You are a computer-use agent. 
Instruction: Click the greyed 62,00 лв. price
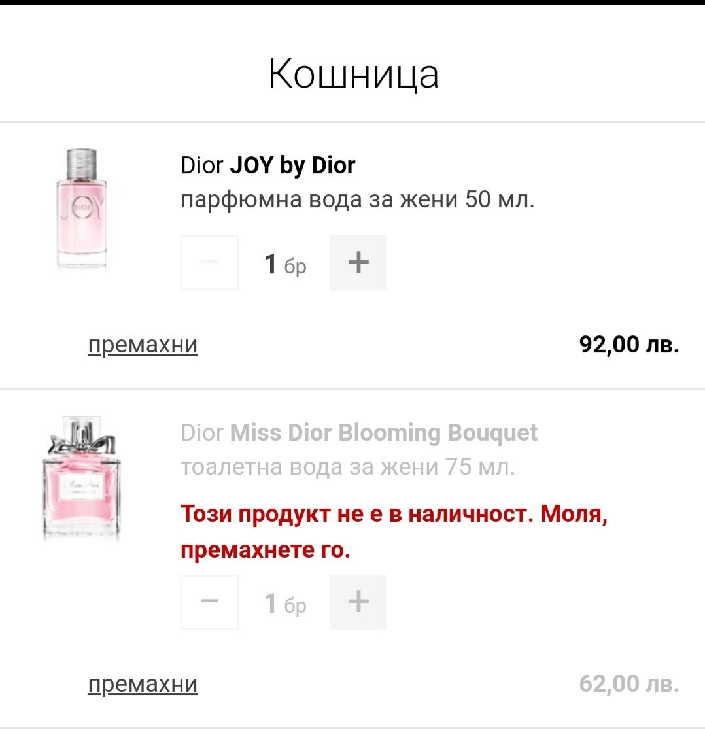[629, 684]
